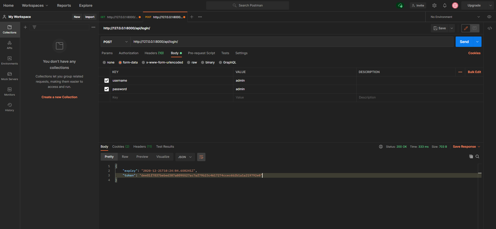
Task: Open the Headers (10) request tab
Action: point(154,53)
